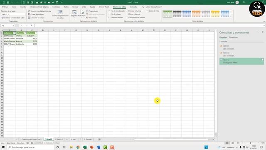
Task: Open Chrome from the taskbar
Action: [78, 147]
